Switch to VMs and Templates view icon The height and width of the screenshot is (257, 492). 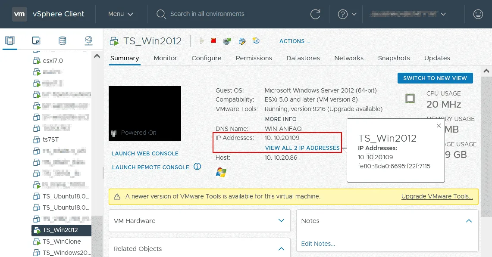(x=36, y=40)
